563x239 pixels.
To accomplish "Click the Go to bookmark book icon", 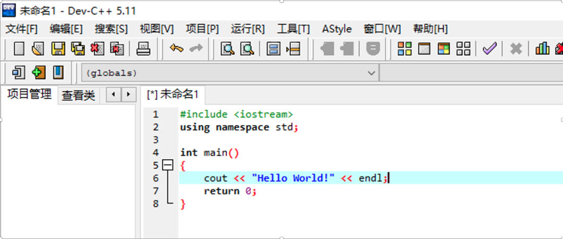I will pyautogui.click(x=58, y=73).
